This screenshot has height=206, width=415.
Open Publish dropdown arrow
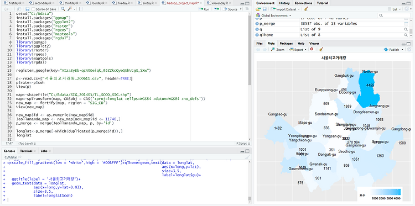(x=403, y=49)
